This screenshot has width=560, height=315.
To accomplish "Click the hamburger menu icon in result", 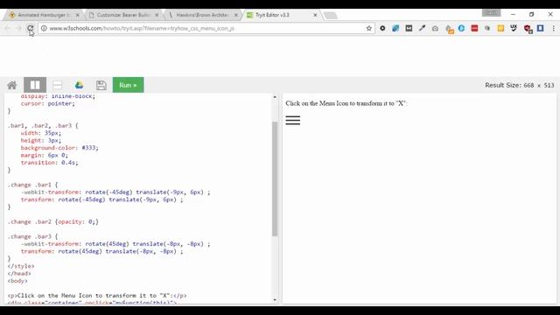I will (293, 121).
